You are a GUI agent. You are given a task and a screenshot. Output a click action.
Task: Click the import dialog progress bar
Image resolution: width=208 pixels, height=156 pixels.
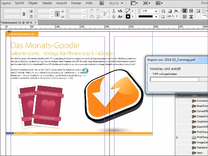[x=179, y=79]
